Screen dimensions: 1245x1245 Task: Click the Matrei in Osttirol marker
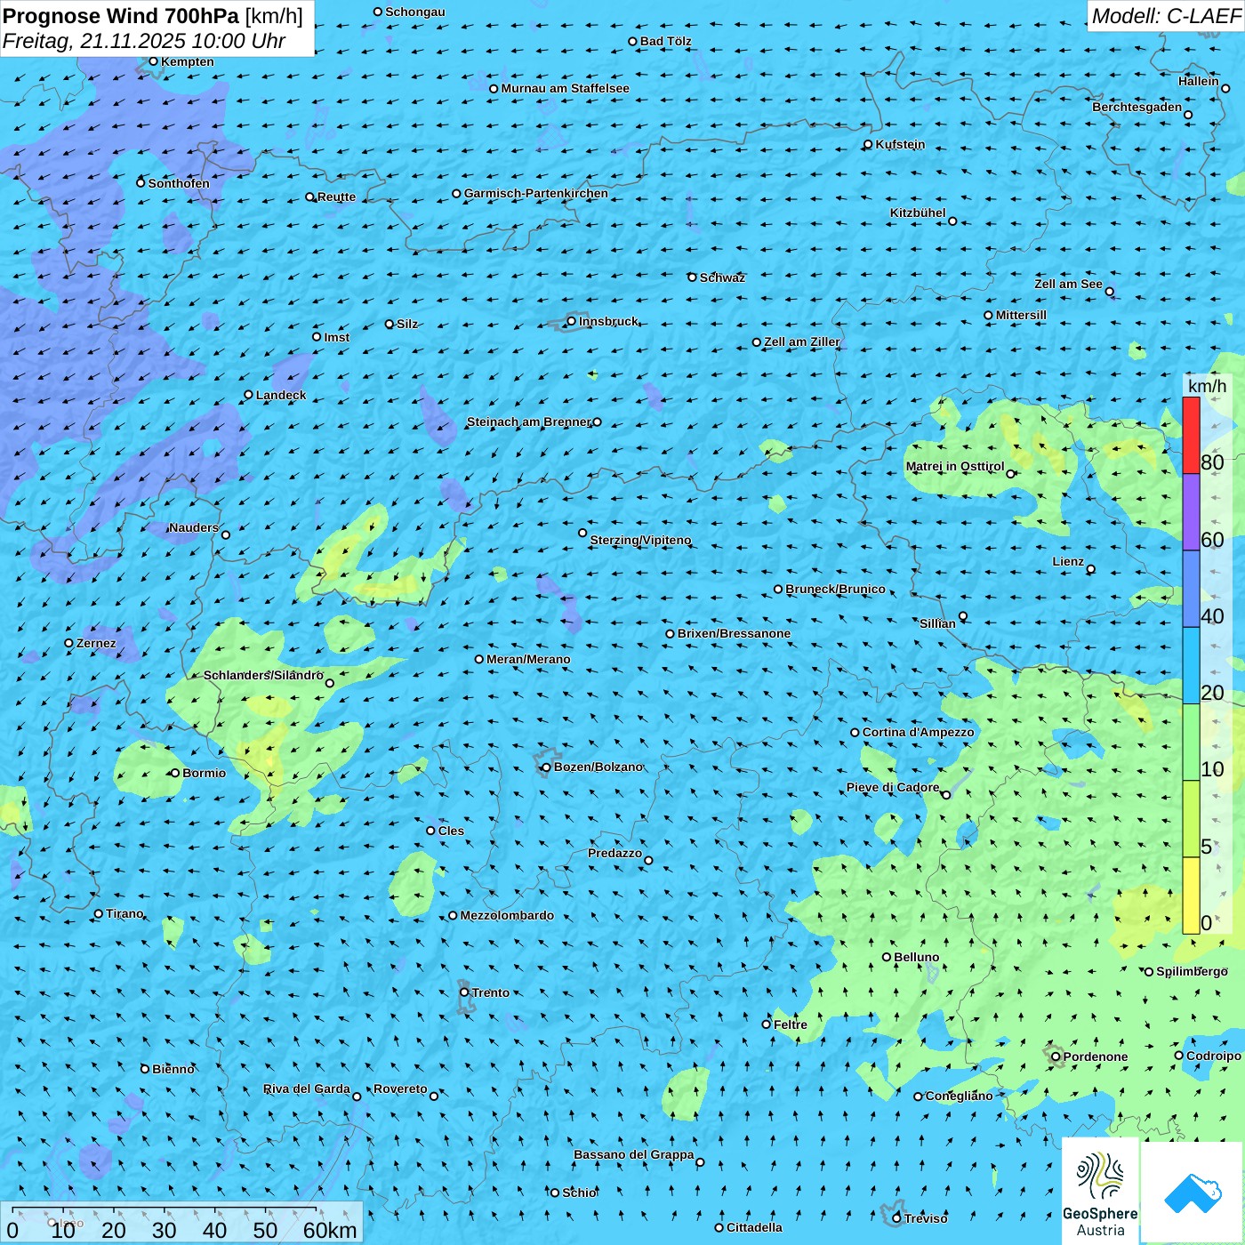tap(1010, 473)
